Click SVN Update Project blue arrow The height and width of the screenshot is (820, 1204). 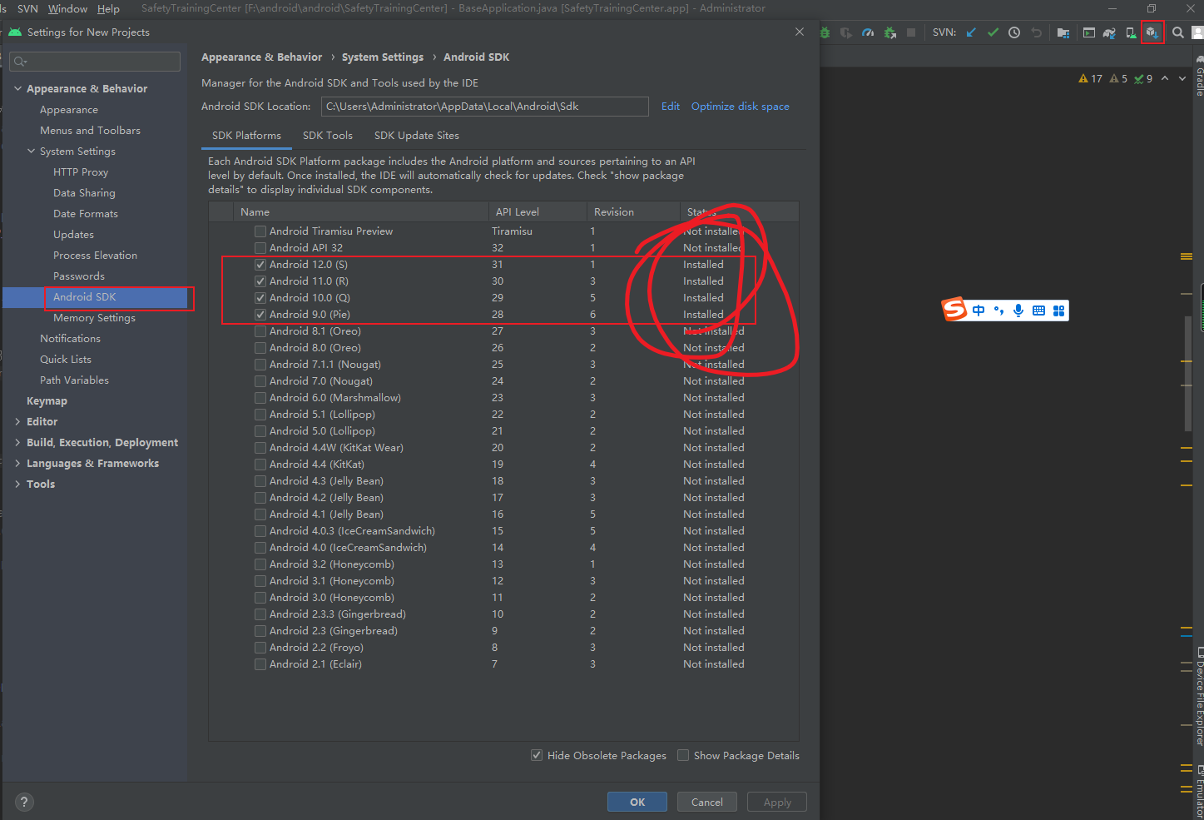tap(971, 32)
